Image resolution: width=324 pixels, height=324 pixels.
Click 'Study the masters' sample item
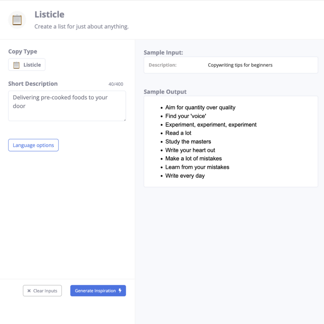point(188,142)
